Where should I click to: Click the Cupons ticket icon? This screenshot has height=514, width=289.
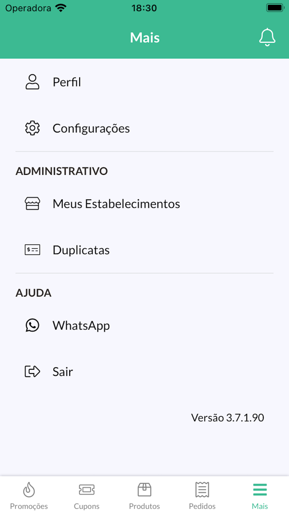(x=87, y=490)
